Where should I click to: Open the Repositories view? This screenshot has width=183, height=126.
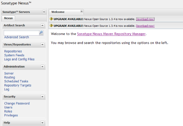pyautogui.click(x=13, y=51)
